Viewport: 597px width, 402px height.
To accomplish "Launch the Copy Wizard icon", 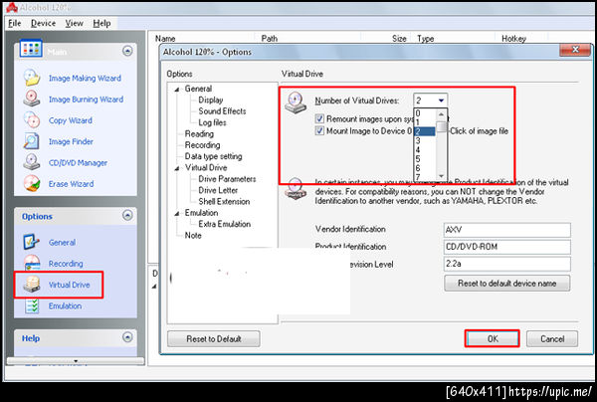I will [32, 120].
